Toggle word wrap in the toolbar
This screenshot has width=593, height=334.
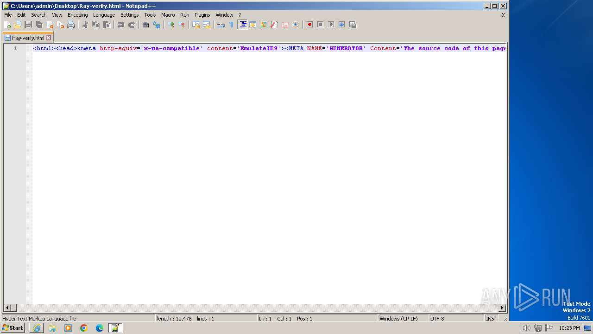(x=221, y=25)
